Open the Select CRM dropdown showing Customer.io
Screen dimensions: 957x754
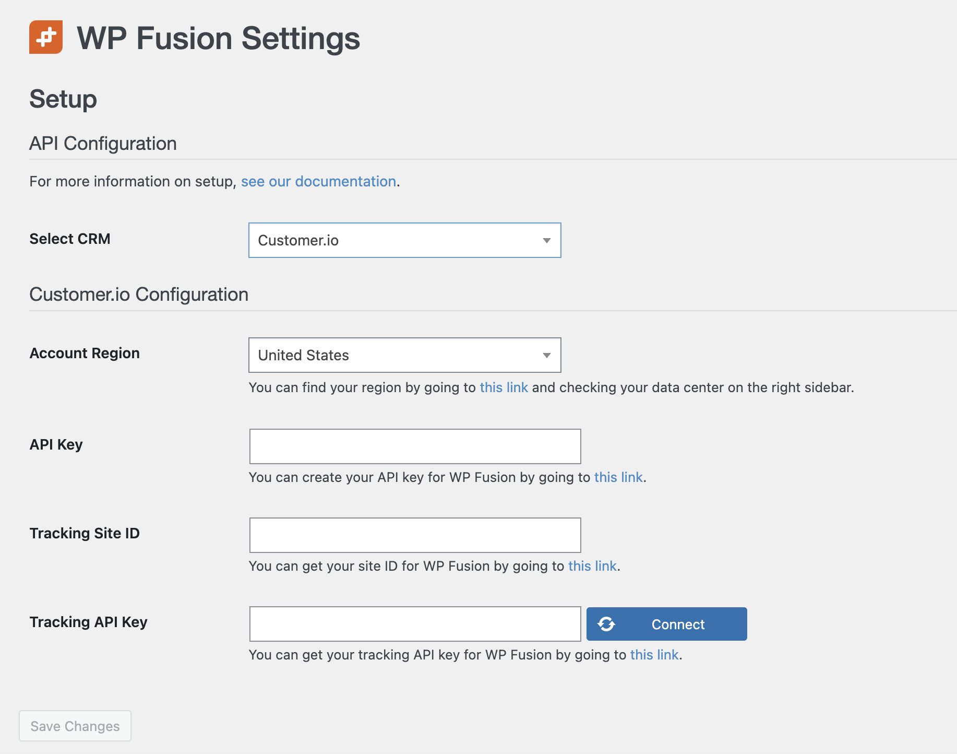coord(404,240)
